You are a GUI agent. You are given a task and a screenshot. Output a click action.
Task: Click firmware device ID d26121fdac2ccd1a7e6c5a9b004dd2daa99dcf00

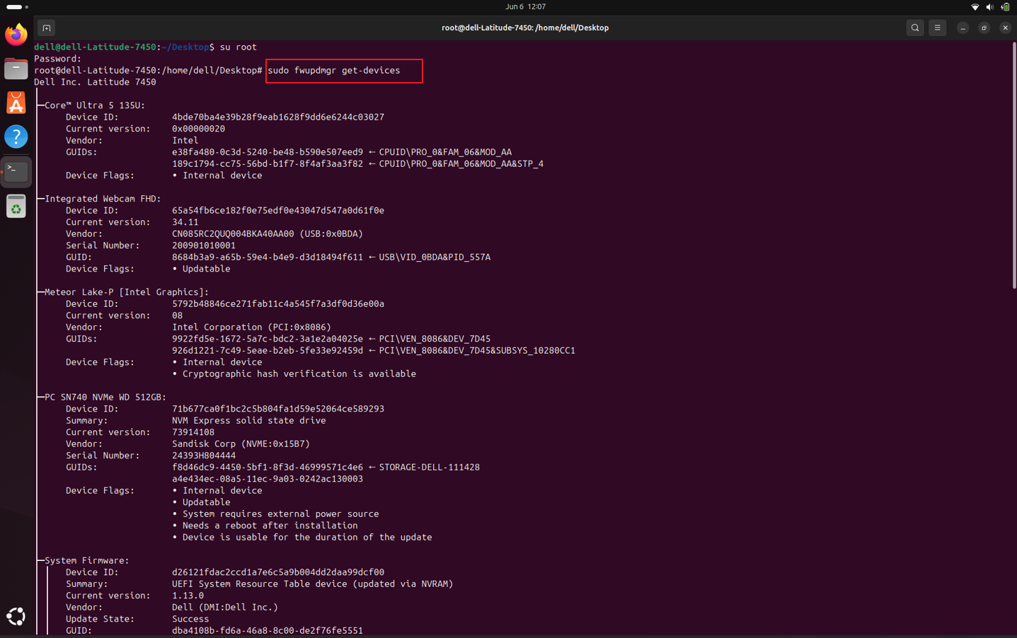(x=278, y=572)
